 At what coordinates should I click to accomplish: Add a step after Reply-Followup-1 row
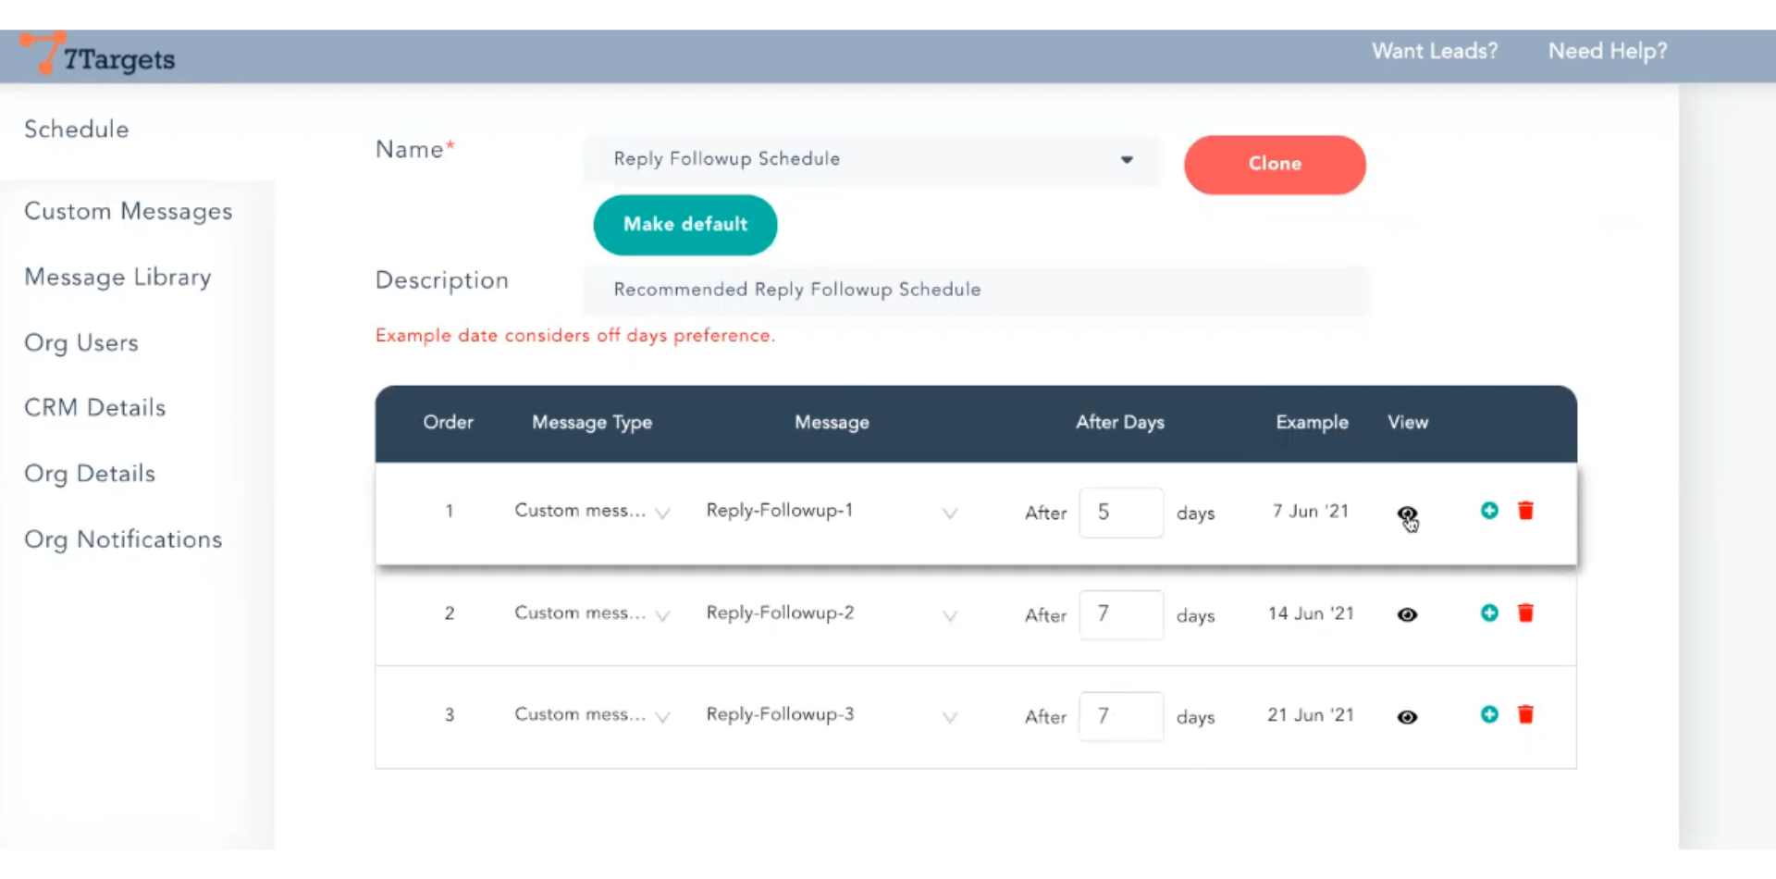[x=1489, y=511]
